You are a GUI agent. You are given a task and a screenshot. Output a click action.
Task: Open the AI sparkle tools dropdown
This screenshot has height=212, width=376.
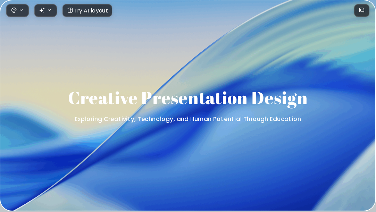[45, 10]
